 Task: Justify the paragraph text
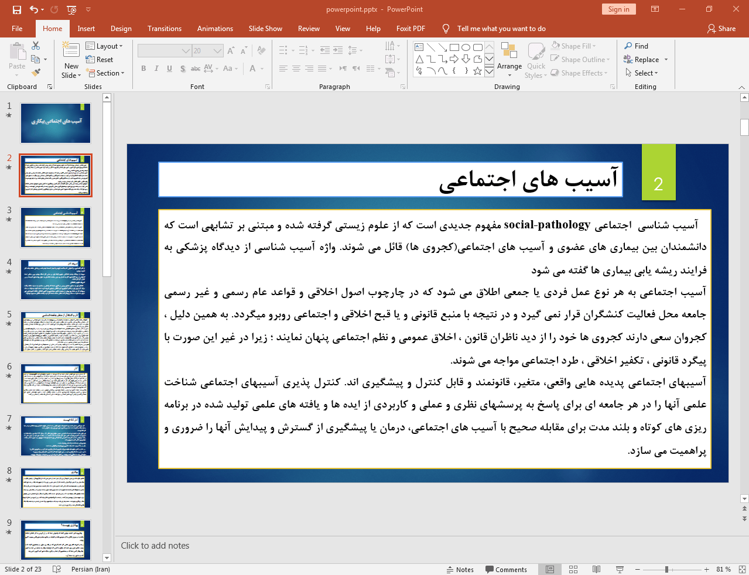(322, 69)
